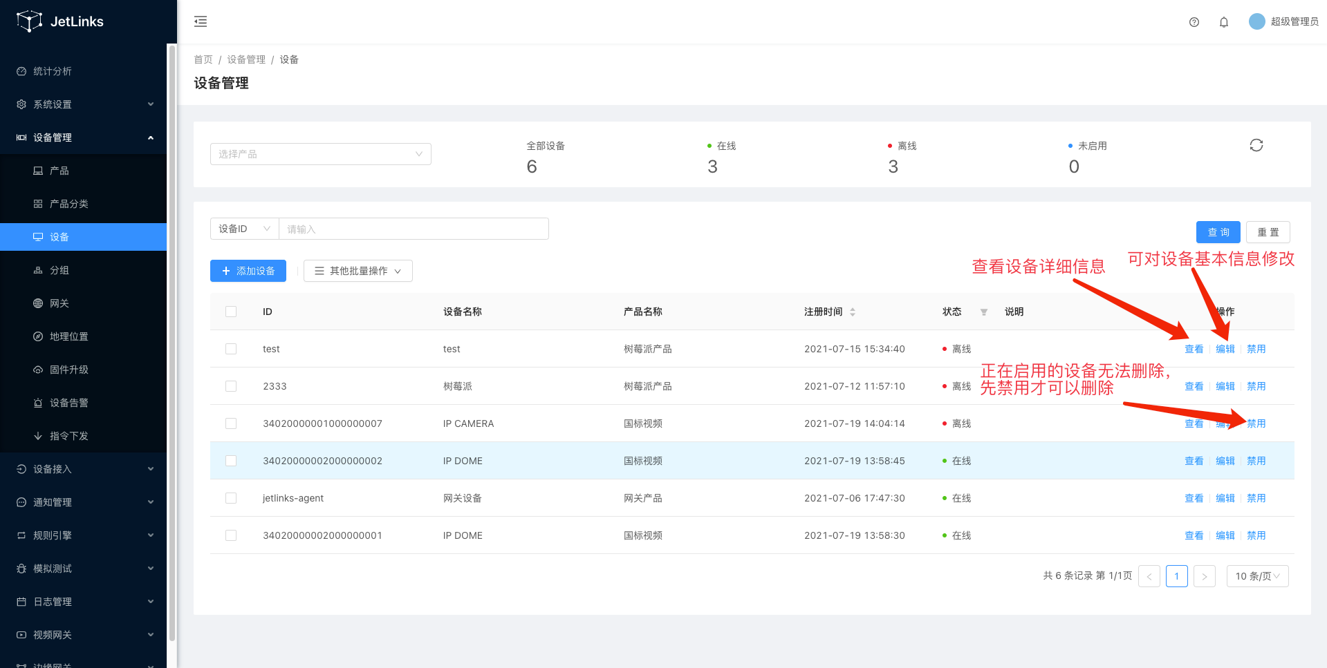Check the checkbox for 34020000002000000001
1327x668 pixels.
pyautogui.click(x=231, y=535)
